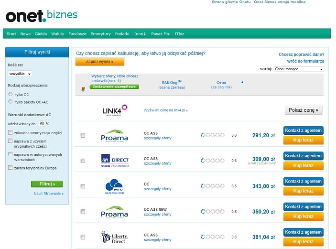Click the 'udział własny do' percent field

43,124
